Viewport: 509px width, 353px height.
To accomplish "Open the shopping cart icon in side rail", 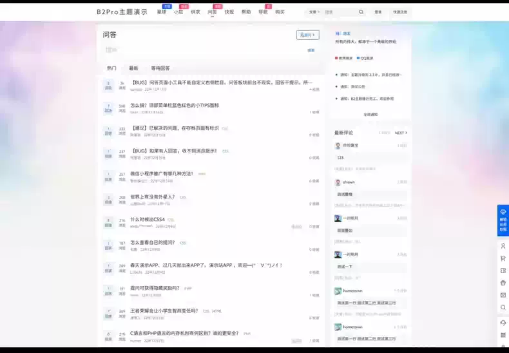I will click(503, 258).
